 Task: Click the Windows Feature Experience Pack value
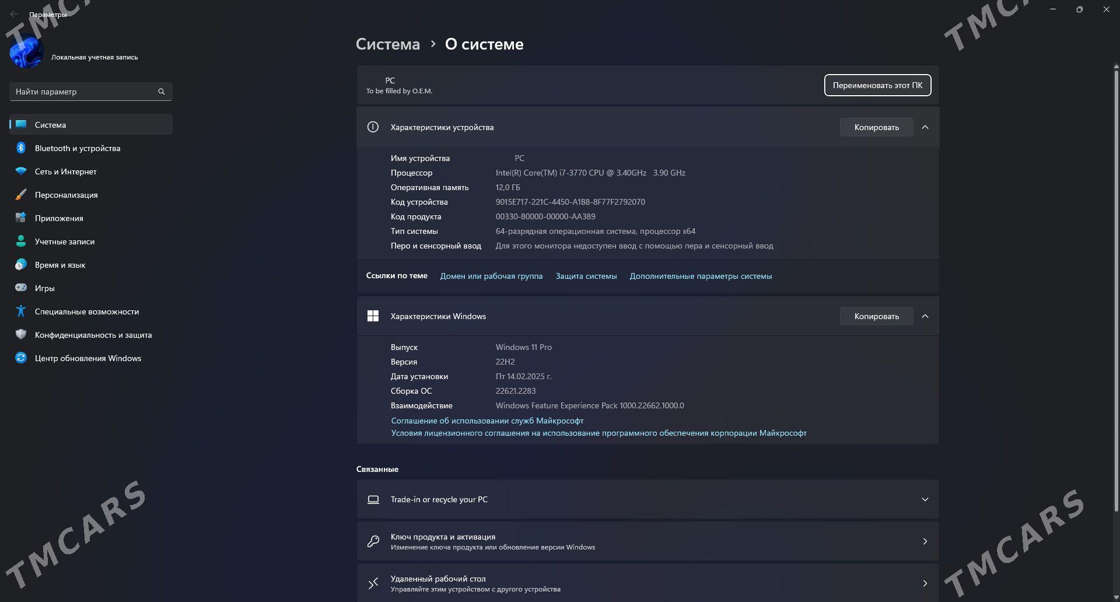[590, 405]
